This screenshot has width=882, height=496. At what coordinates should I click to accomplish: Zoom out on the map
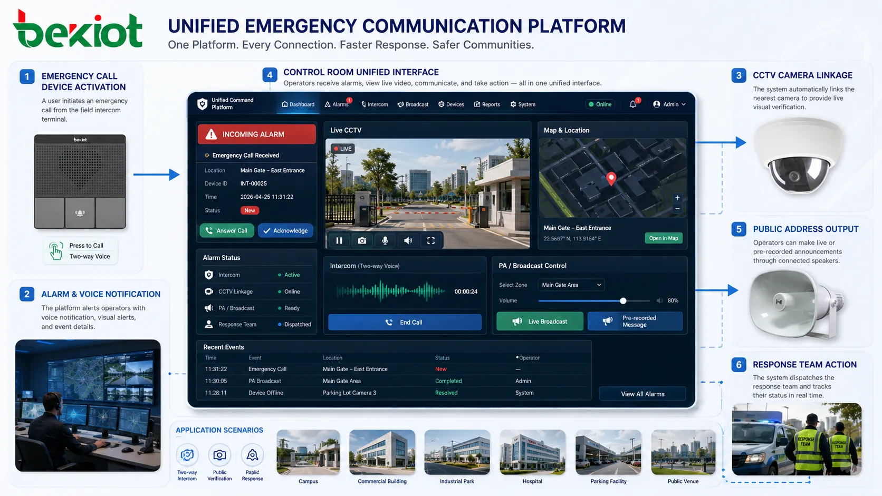[678, 209]
